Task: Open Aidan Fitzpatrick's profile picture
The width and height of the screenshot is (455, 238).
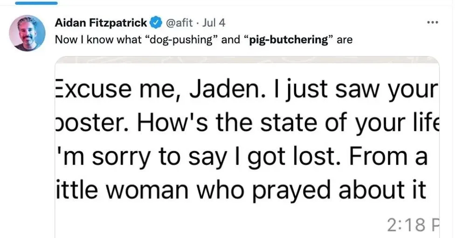Action: point(27,33)
